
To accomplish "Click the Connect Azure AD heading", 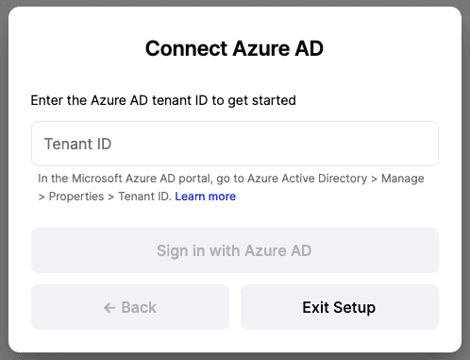I will (x=234, y=48).
